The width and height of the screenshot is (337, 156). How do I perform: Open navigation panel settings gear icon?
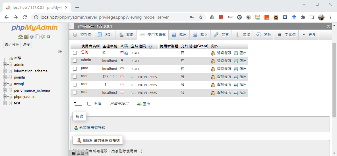(43, 37)
